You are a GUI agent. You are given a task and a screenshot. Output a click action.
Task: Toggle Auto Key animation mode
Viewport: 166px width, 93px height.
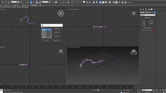(x=139, y=90)
